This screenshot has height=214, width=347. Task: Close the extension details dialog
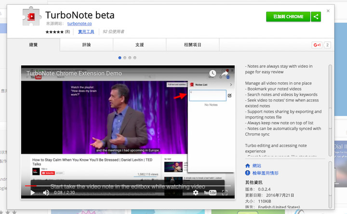pos(328,11)
